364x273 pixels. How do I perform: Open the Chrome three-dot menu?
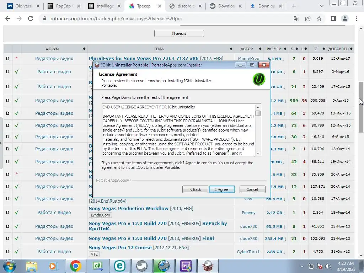click(x=356, y=18)
